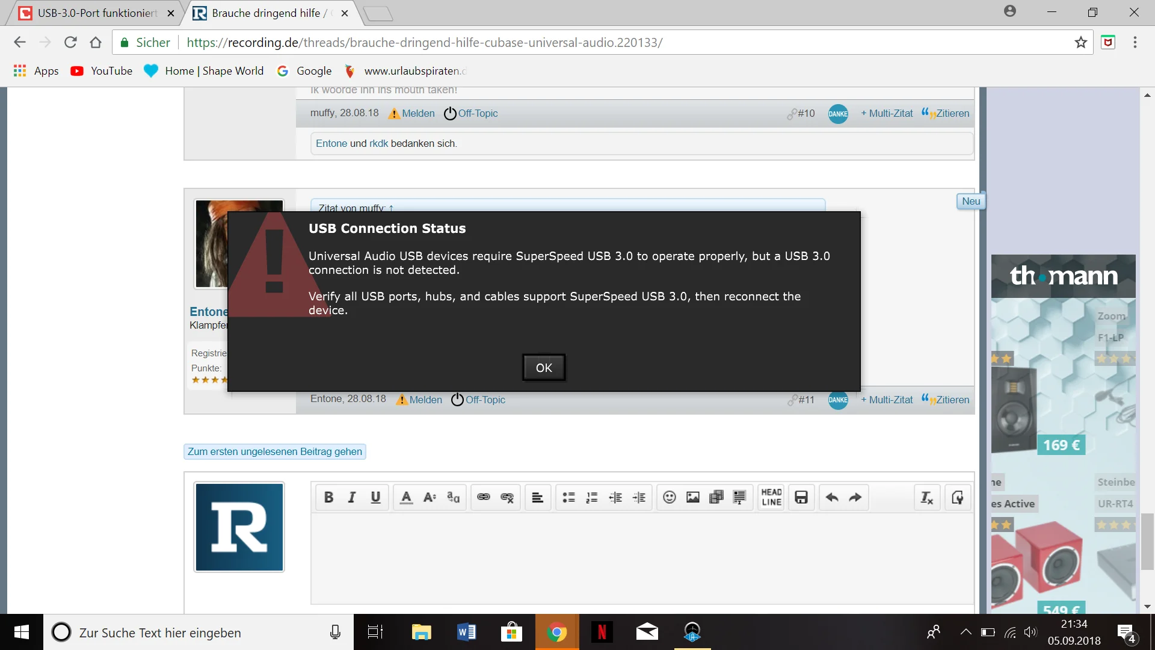Open the font family dropdown
The image size is (1155, 650).
[453, 498]
